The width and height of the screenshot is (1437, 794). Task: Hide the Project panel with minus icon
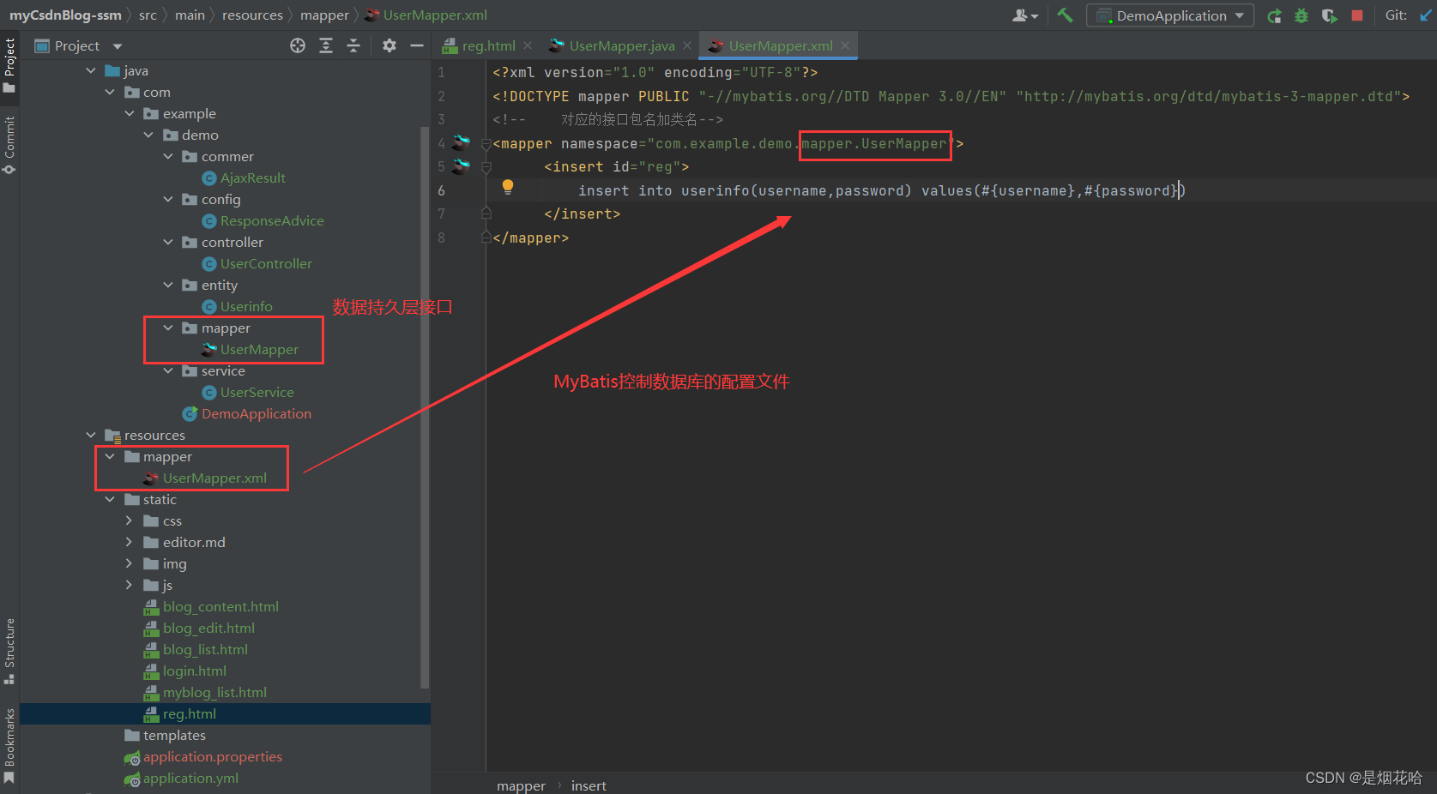(x=417, y=45)
